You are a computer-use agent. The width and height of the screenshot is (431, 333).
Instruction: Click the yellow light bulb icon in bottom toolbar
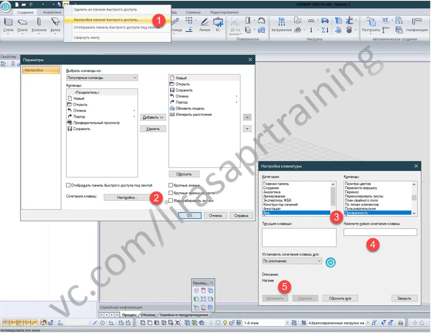point(225,323)
